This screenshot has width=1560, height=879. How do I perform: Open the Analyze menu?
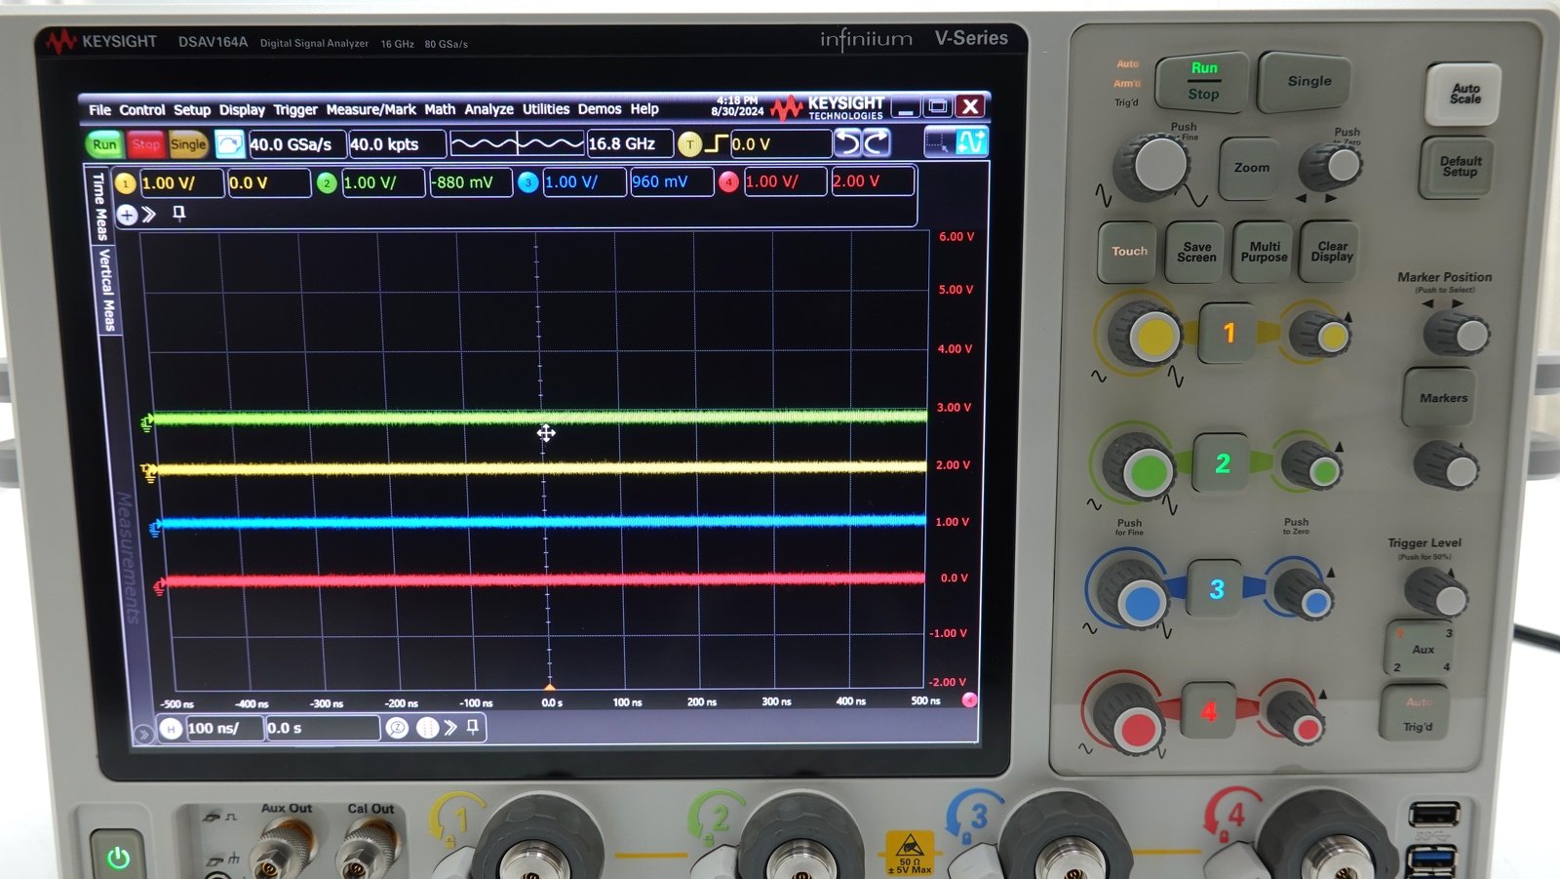488,109
